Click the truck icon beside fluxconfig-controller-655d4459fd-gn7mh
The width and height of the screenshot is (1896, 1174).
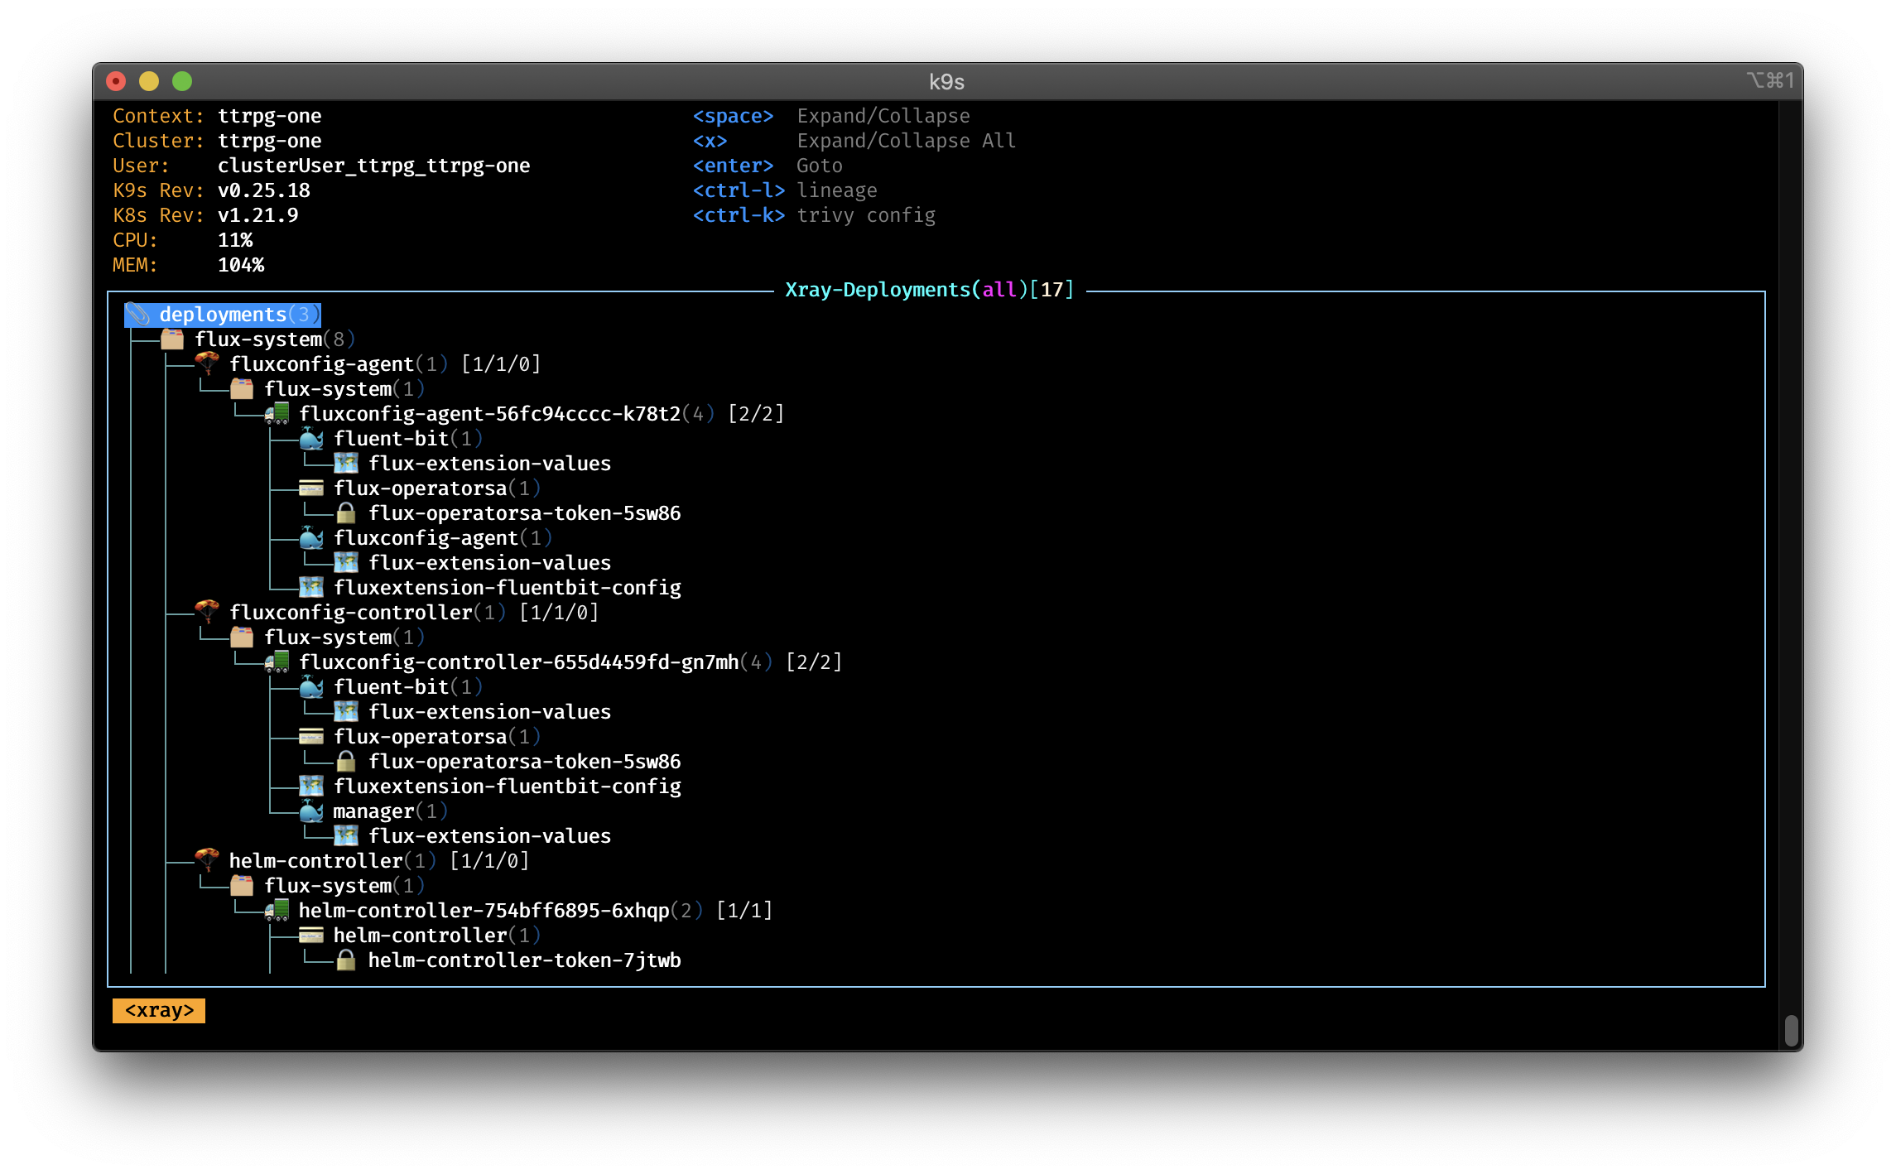[277, 662]
